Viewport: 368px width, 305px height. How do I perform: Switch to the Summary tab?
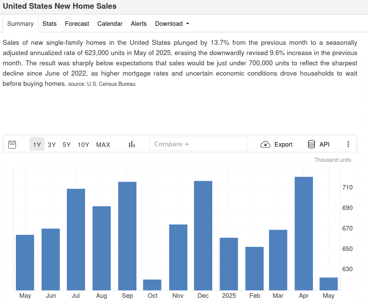tap(21, 24)
